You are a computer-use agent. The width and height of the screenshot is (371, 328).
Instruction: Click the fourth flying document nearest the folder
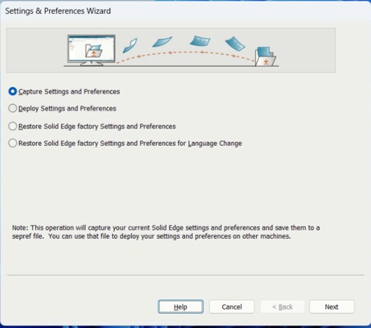(235, 43)
